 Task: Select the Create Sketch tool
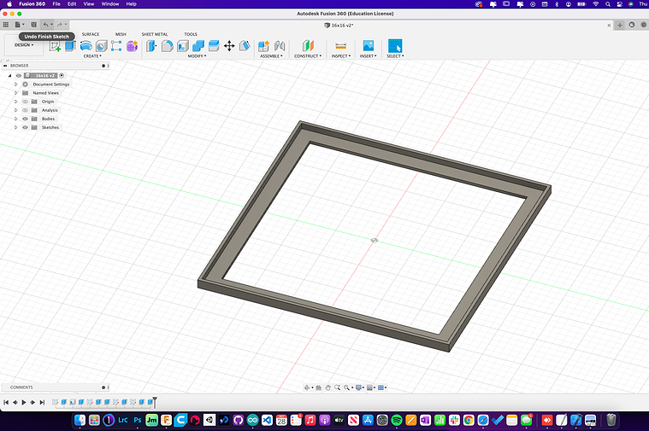click(x=55, y=46)
